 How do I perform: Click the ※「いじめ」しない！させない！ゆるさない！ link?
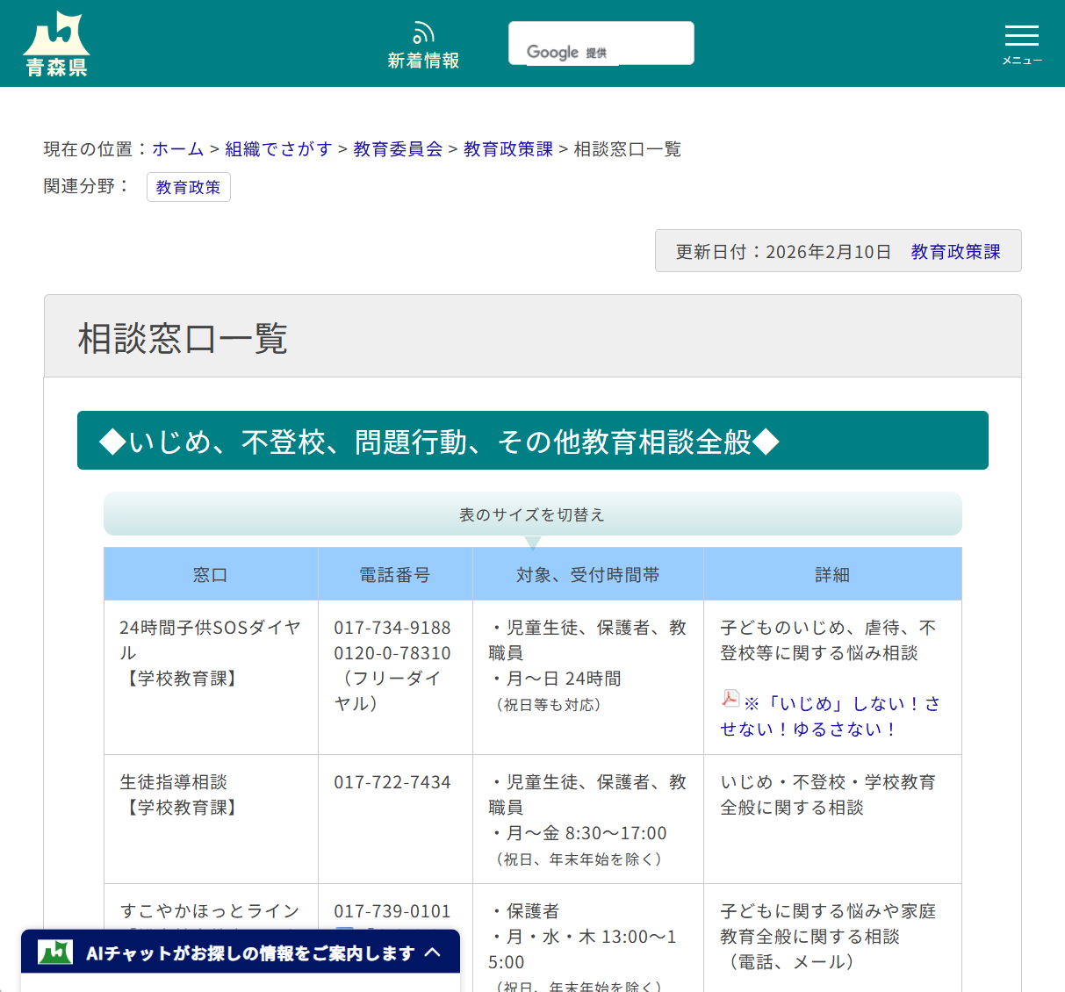(832, 715)
